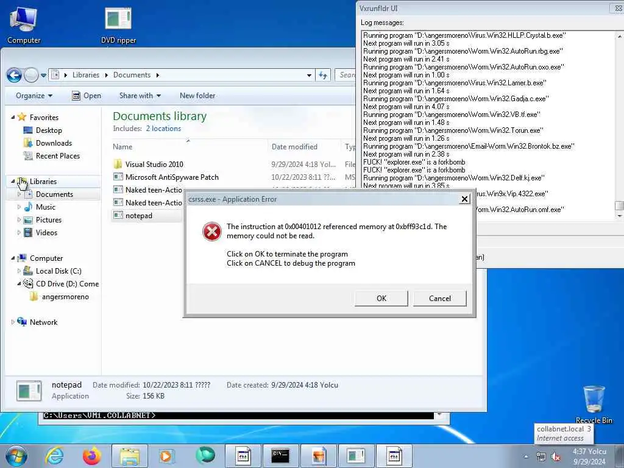Expand the Music library node
The width and height of the screenshot is (624, 468).
pyautogui.click(x=19, y=207)
